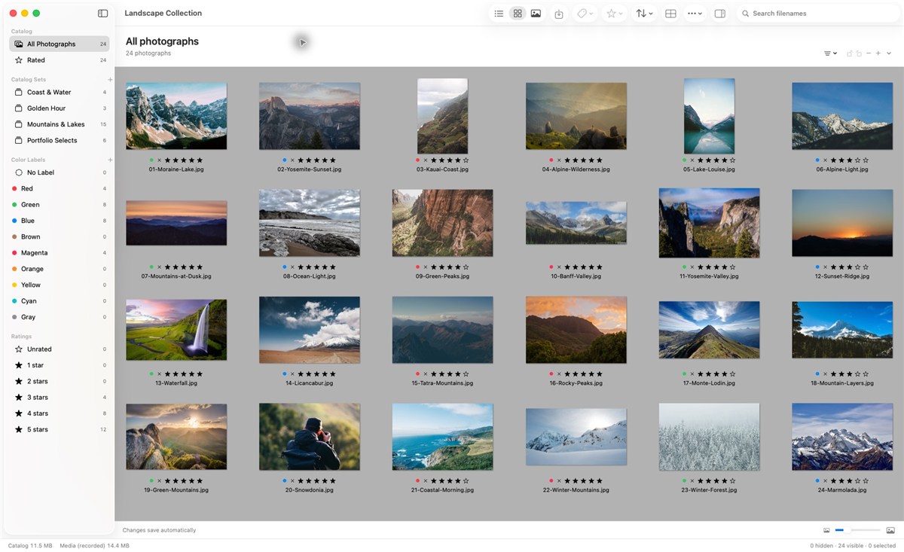Viewport: 904px width, 552px height.
Task: Filter by the Orange color label
Action: [60, 269]
